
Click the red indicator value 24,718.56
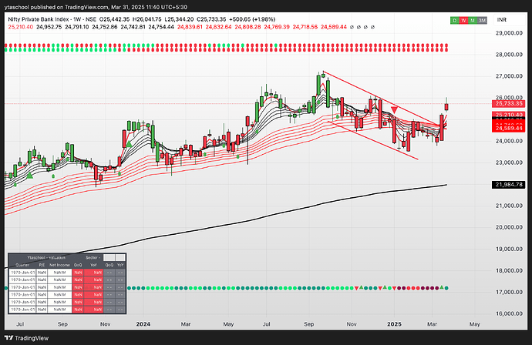coord(305,27)
